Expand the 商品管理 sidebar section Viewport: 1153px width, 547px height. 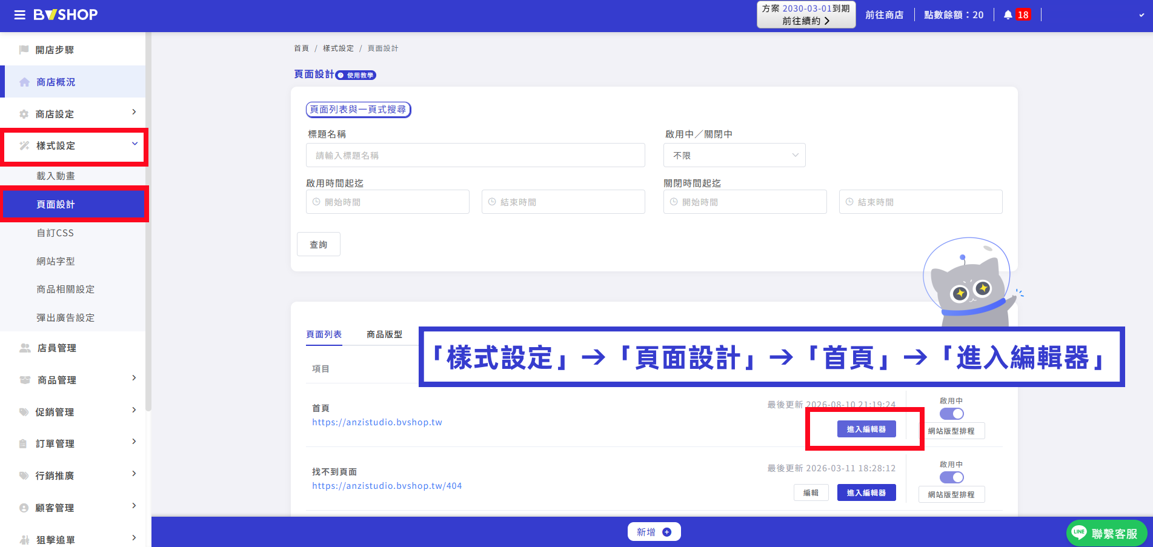coord(134,378)
